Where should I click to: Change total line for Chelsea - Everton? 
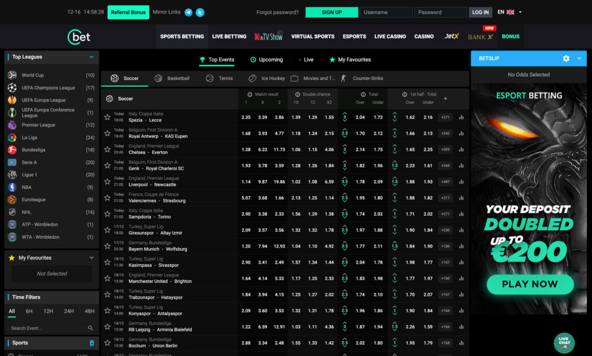click(x=345, y=149)
